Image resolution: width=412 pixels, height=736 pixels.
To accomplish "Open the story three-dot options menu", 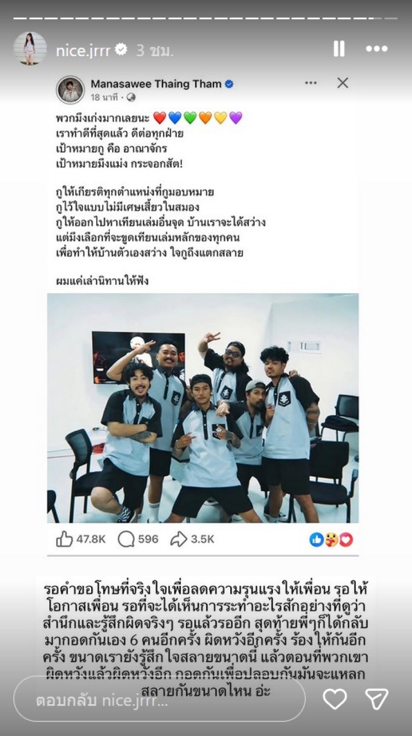I will 376,49.
